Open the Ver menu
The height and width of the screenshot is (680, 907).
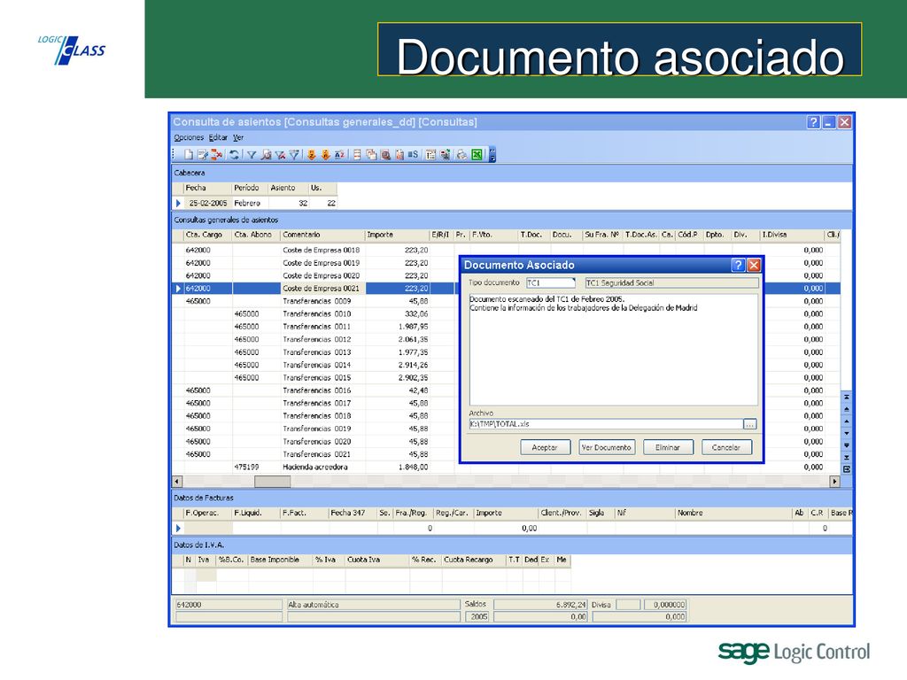pos(238,137)
